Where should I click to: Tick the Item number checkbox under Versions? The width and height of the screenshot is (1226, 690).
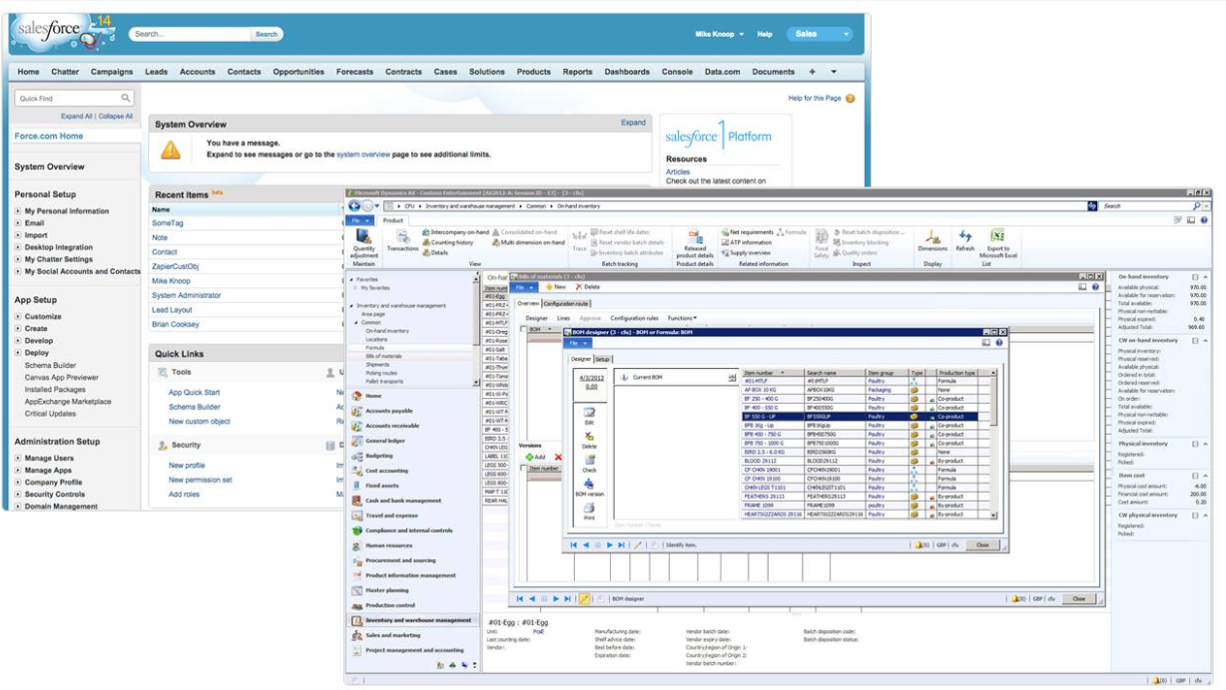[x=524, y=468]
